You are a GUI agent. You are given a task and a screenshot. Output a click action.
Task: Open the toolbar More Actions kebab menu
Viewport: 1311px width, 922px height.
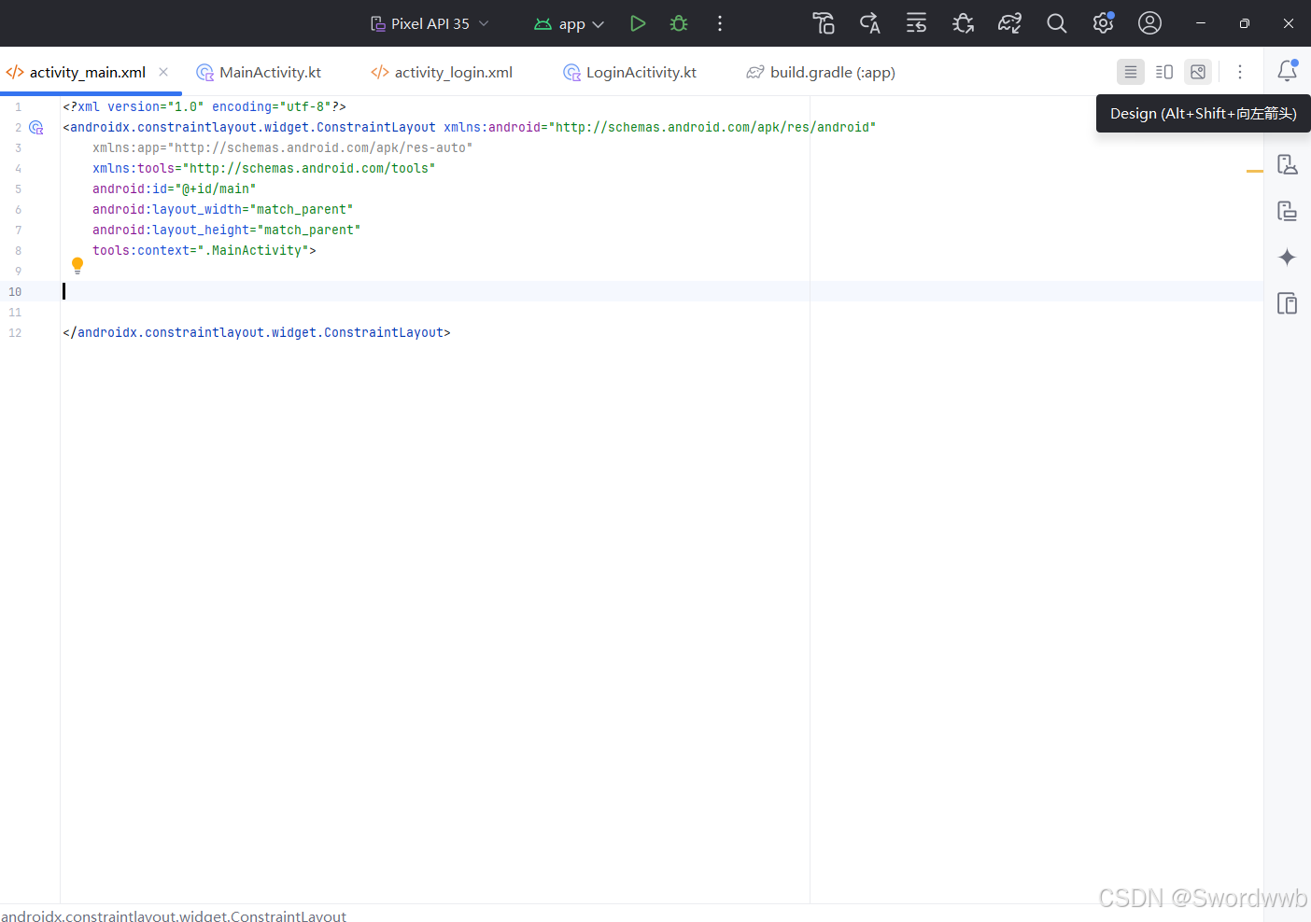(720, 22)
